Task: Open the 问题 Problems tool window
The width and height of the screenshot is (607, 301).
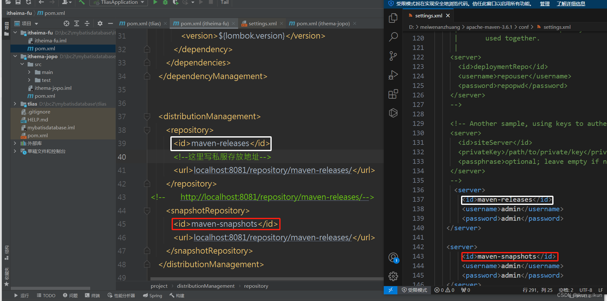Action: pos(70,295)
